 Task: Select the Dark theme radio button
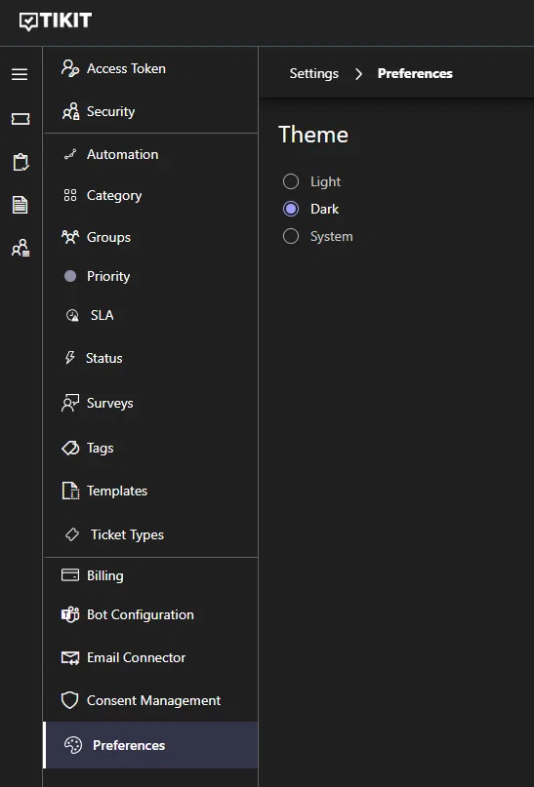click(x=291, y=209)
